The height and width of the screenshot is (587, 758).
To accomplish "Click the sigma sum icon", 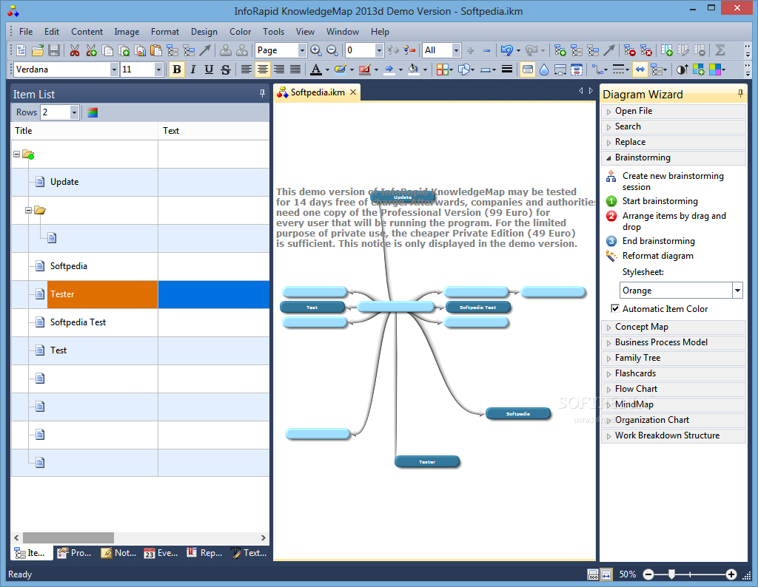I will tap(720, 50).
